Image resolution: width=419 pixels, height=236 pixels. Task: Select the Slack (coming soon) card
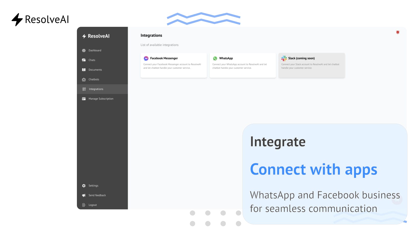pyautogui.click(x=312, y=65)
